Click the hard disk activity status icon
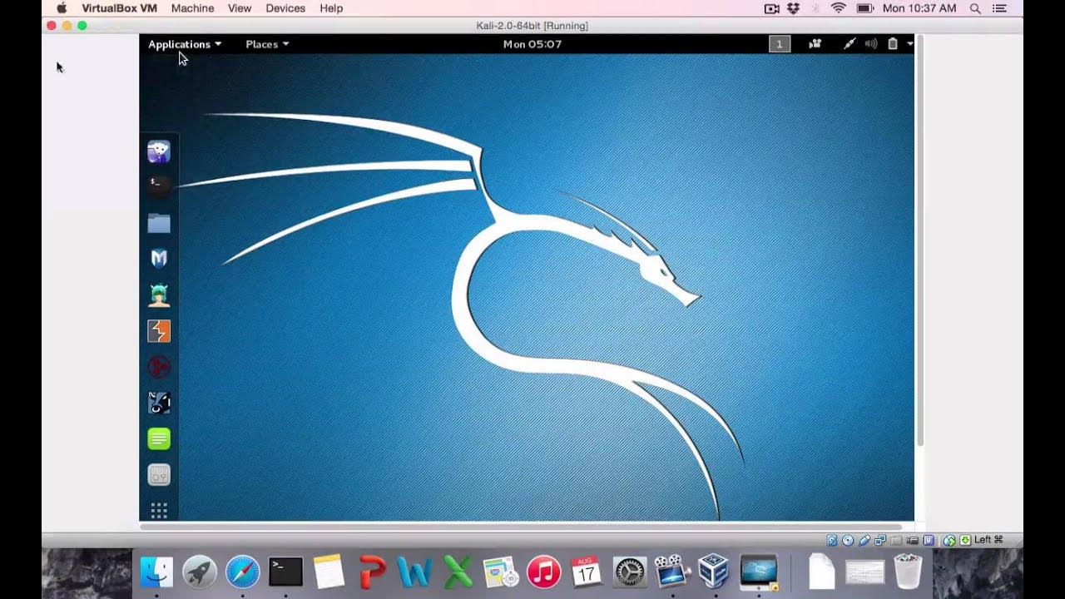 coord(832,540)
